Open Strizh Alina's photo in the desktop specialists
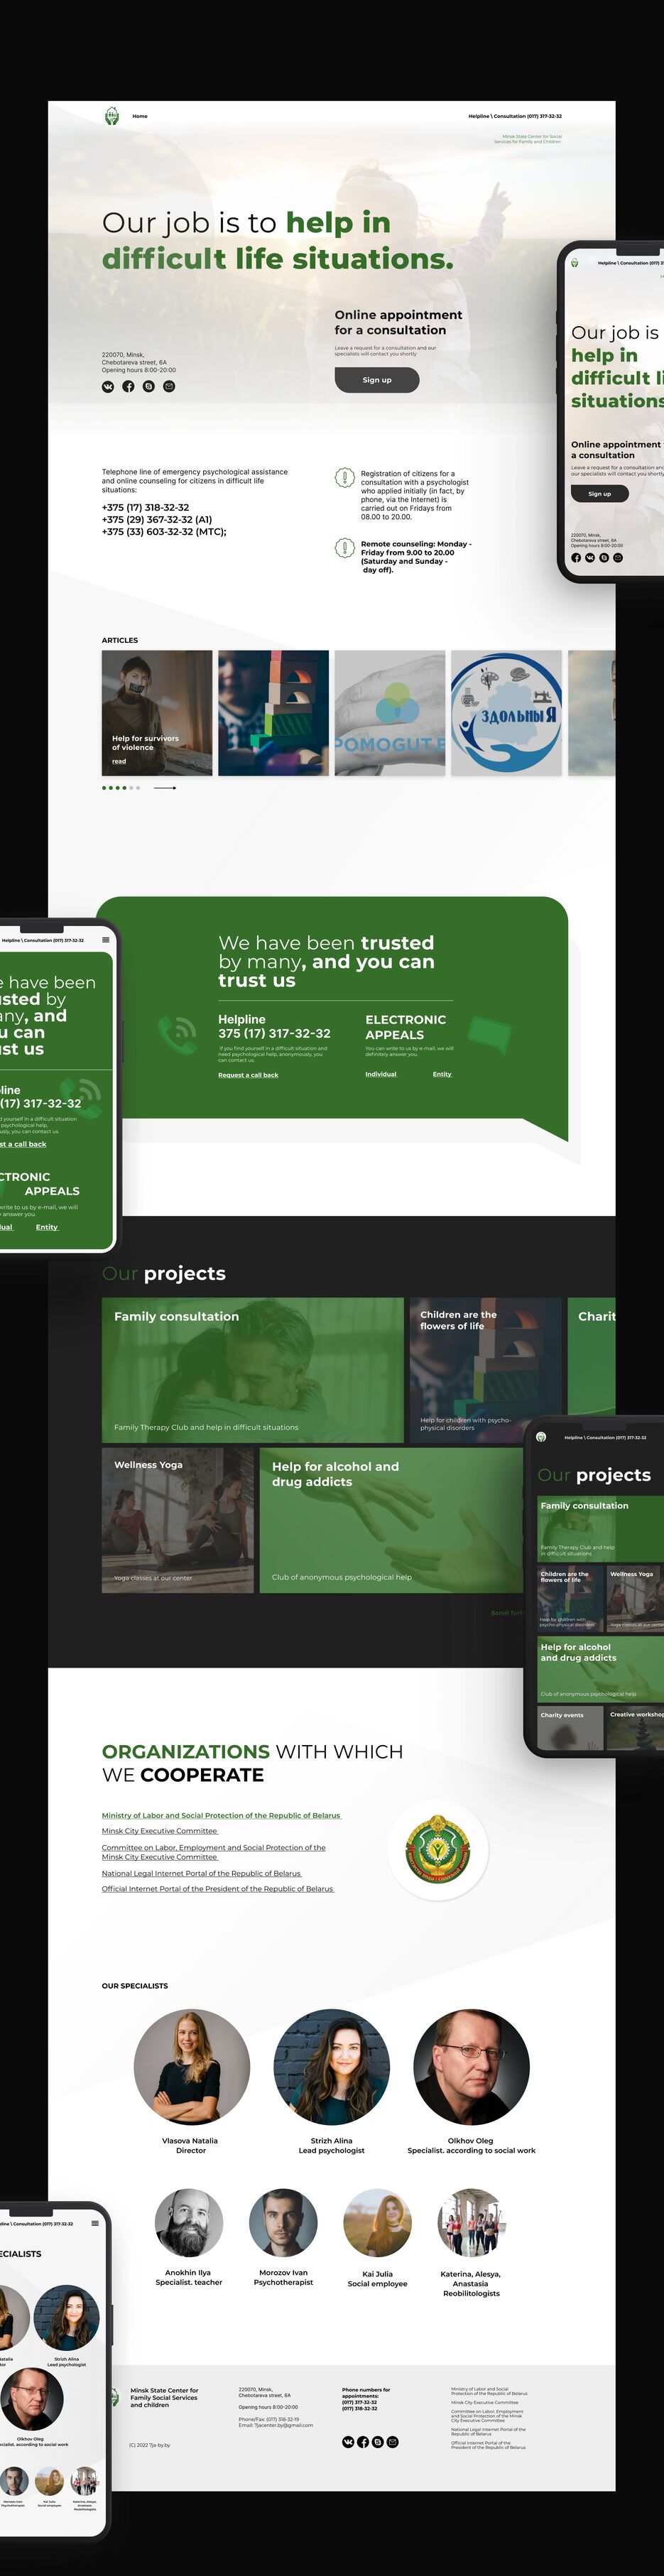Image resolution: width=664 pixels, height=2576 pixels. [331, 2067]
